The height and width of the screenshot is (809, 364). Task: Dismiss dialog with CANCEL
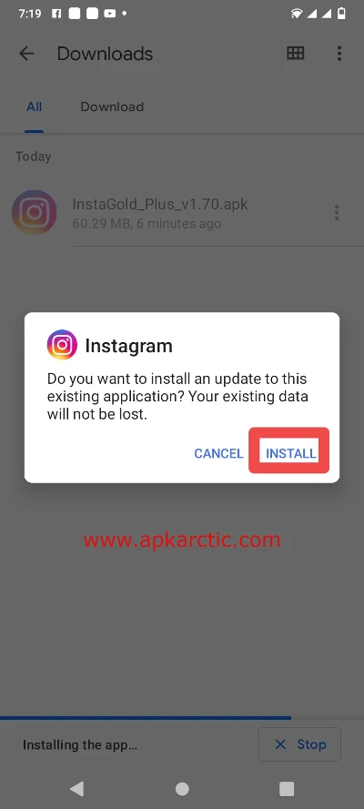pyautogui.click(x=218, y=453)
